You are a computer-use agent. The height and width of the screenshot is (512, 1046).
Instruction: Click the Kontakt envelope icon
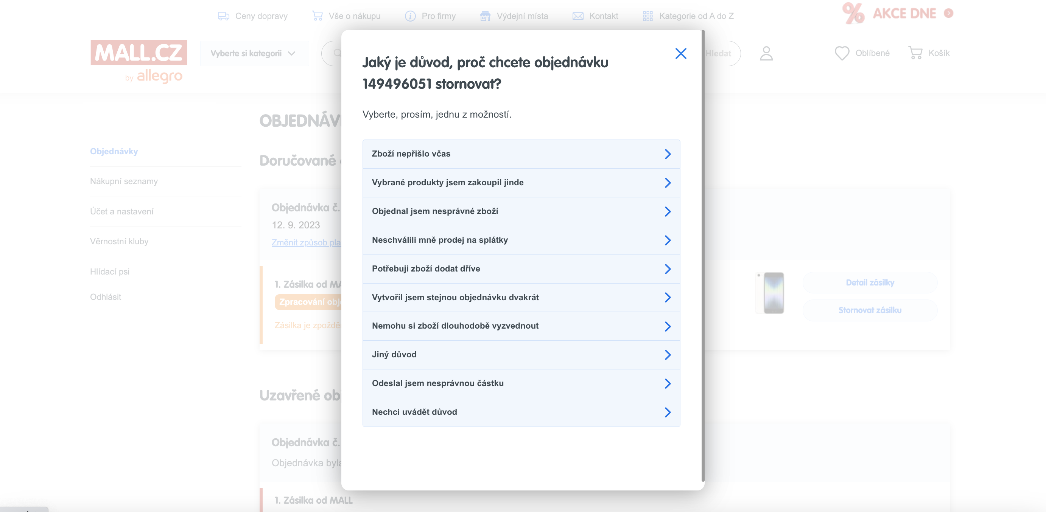[577, 16]
